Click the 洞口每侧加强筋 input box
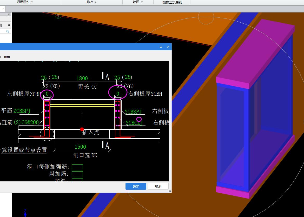Viewport: 304px width, 217px height. (x=77, y=167)
